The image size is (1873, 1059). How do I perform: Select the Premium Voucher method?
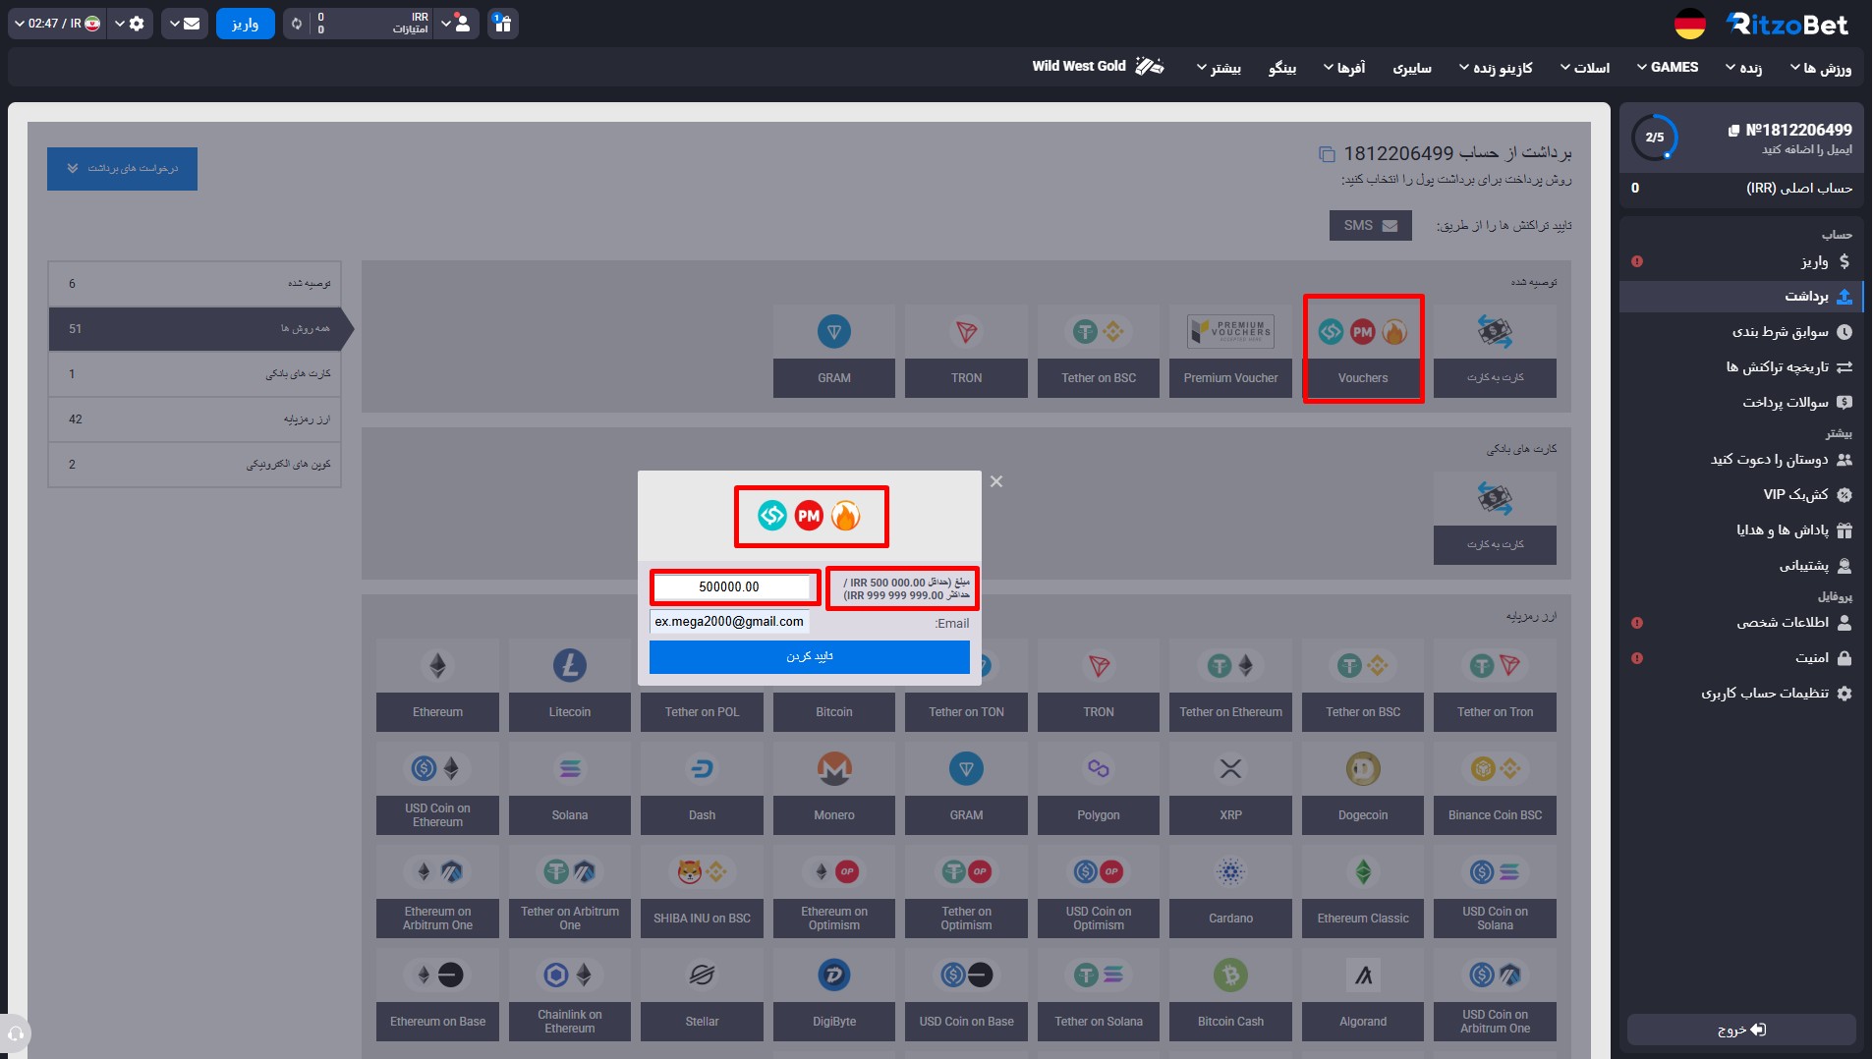coord(1230,350)
